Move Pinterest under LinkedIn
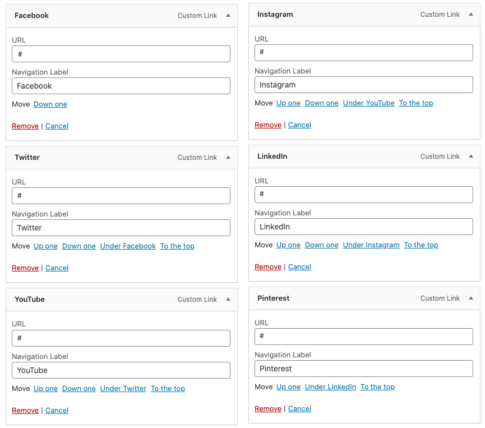Screen dimensions: 485x428 pos(330,387)
